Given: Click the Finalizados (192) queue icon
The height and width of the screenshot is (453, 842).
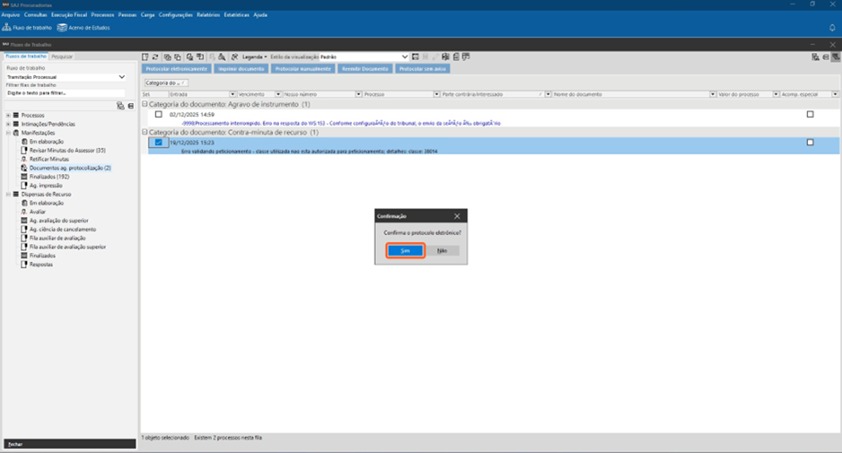Looking at the screenshot, I should tap(24, 177).
